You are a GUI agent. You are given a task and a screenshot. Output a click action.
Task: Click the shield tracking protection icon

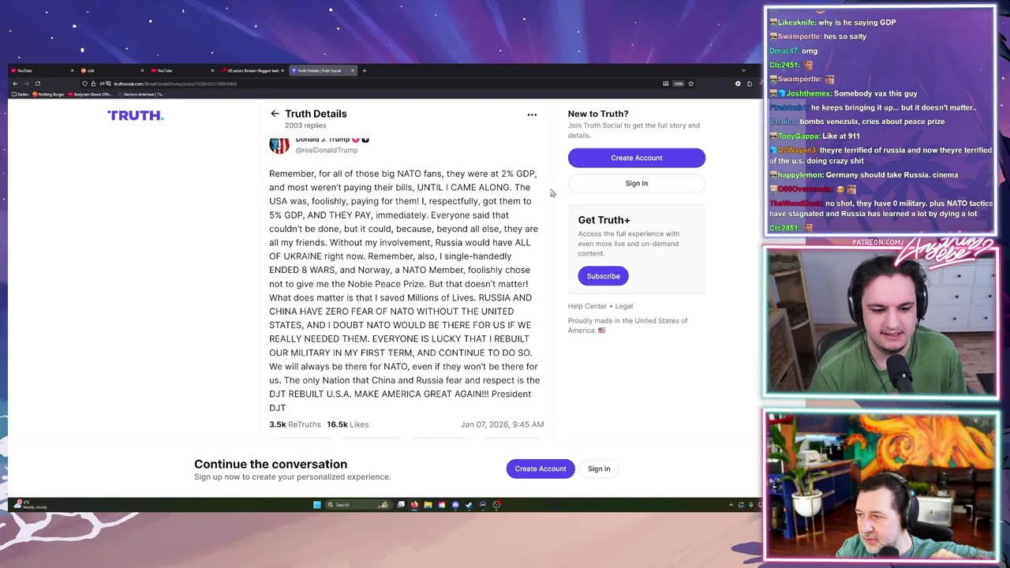(84, 84)
